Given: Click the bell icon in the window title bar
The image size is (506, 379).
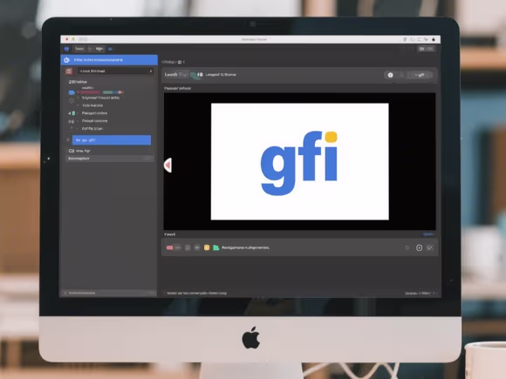Looking at the screenshot, I should pos(434,39).
